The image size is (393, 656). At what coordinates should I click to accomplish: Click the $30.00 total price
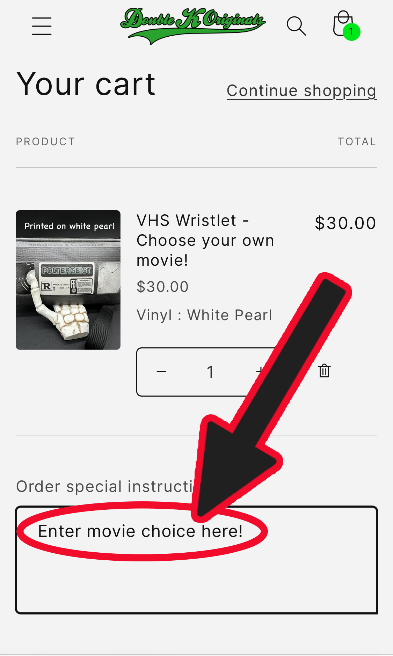[345, 223]
